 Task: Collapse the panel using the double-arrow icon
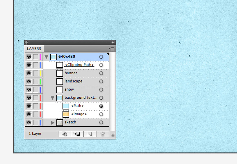tap(113, 43)
